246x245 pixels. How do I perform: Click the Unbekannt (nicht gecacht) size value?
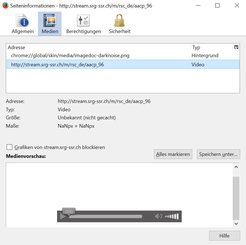(x=87, y=118)
